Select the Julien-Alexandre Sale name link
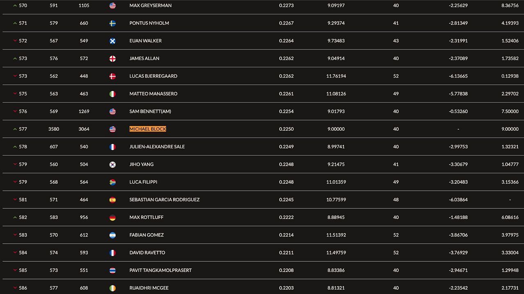The image size is (524, 294). point(157,147)
